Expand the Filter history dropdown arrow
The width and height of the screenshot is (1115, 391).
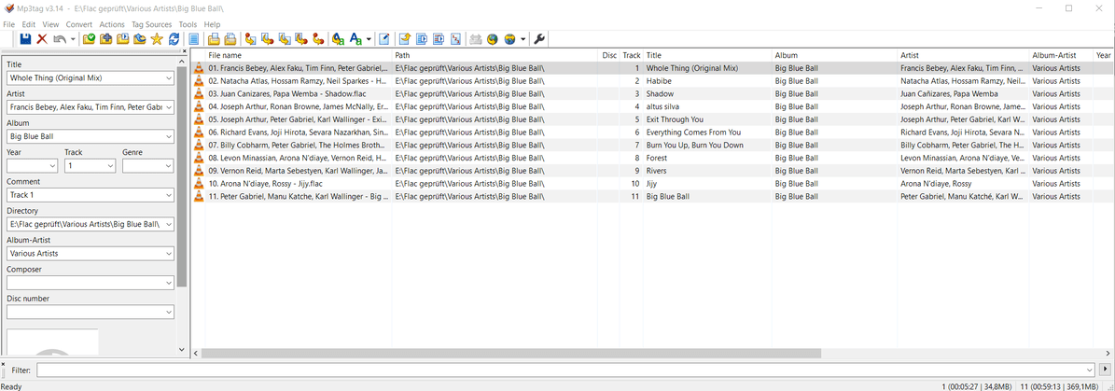(1090, 370)
